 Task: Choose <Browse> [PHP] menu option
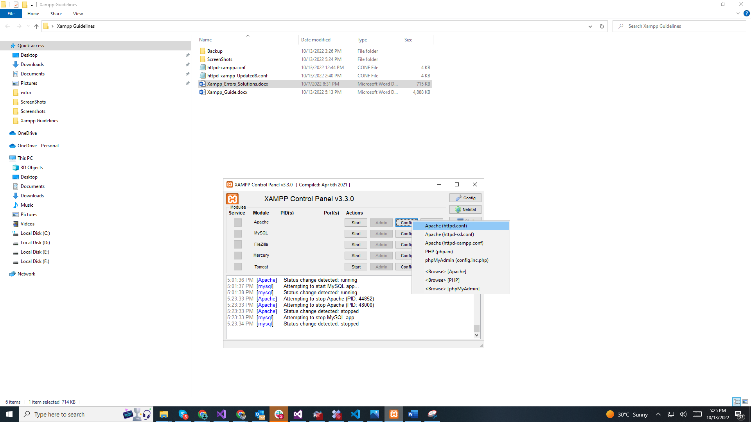460,280
